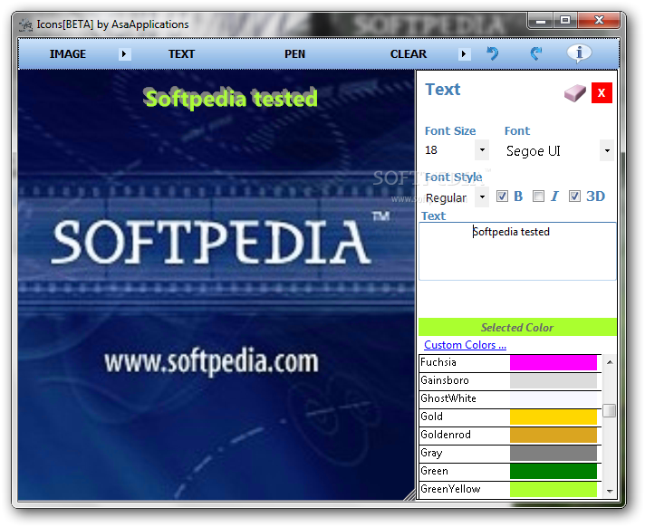This screenshot has width=645, height=527.
Task: Click the CLEAR menu item
Action: pos(409,53)
